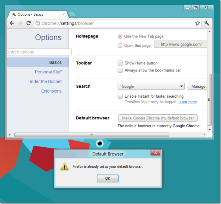The height and width of the screenshot is (204, 221).
Task: Click the new tab button beside Options tab
Action: pyautogui.click(x=72, y=14)
